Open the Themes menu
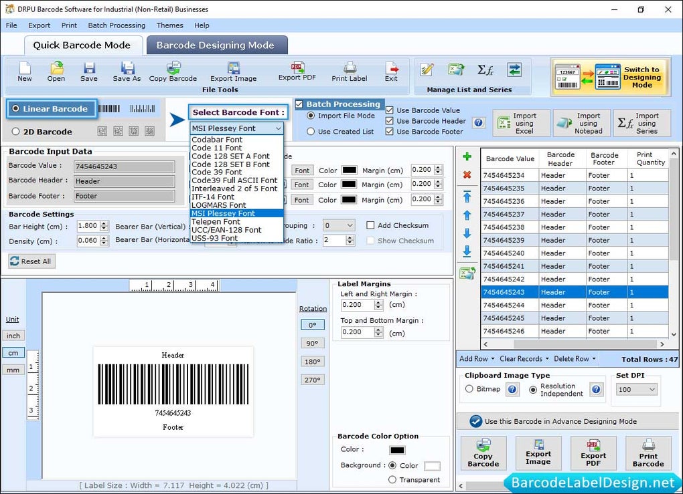 (169, 25)
